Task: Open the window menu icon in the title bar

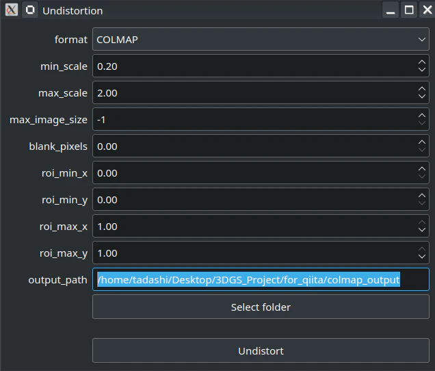Action: 12,10
